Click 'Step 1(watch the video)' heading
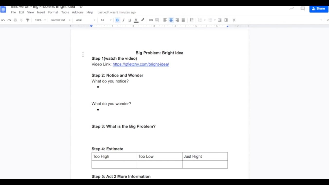This screenshot has width=329, height=185. coord(114,59)
